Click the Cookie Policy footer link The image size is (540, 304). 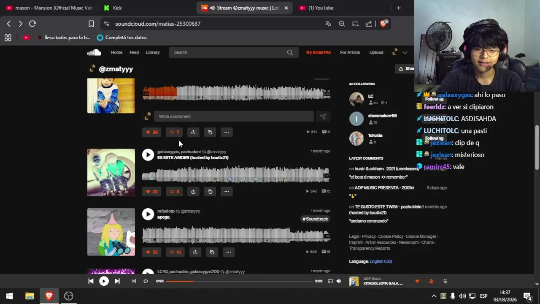click(x=391, y=236)
